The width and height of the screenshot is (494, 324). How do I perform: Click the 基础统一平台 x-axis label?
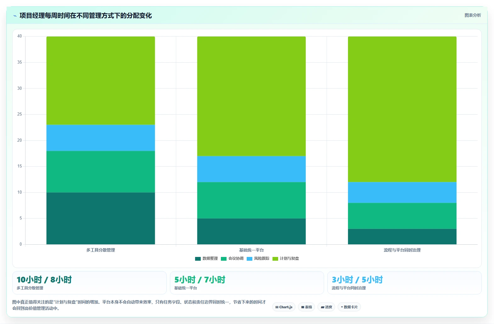point(251,250)
